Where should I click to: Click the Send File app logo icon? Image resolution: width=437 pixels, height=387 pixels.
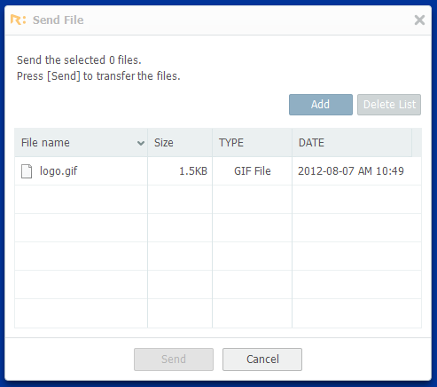18,20
